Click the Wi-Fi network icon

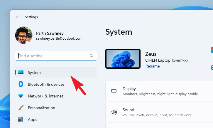click(21, 96)
